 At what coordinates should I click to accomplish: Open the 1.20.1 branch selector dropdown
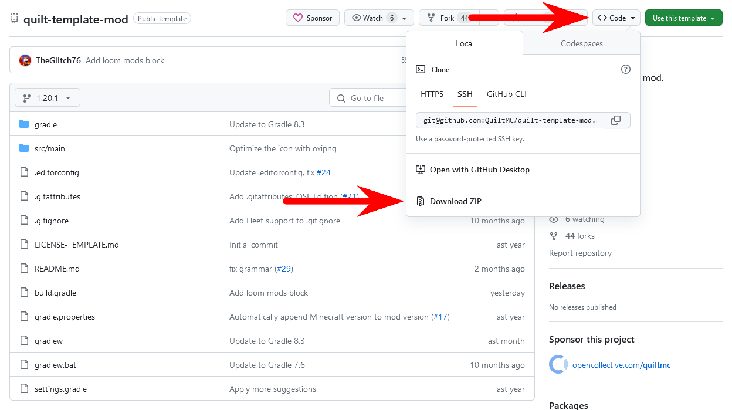click(x=47, y=97)
